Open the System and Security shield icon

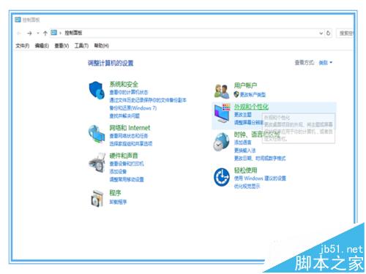point(97,90)
